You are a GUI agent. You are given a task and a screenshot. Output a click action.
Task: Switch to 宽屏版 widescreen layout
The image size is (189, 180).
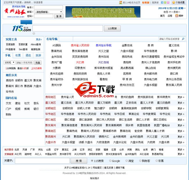155,3
